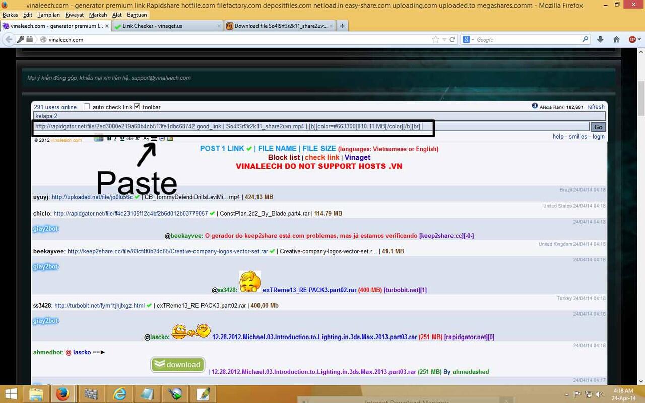
Task: Open the Vinaget link
Action: [x=357, y=158]
